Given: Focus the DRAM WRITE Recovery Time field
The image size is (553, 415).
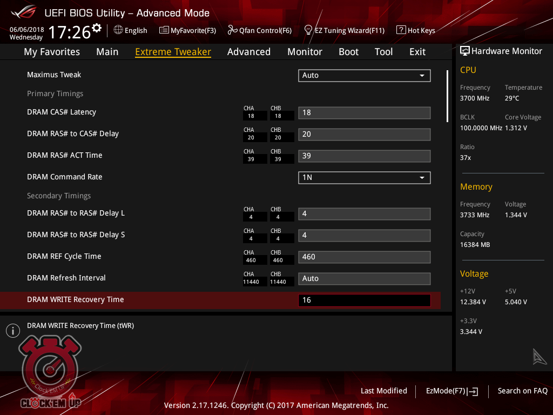Looking at the screenshot, I should coord(364,300).
